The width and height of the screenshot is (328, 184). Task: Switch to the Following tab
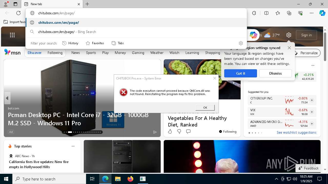click(55, 53)
